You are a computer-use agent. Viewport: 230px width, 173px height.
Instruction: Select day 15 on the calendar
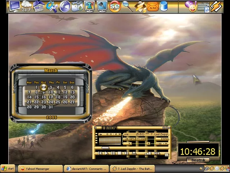point(36,97)
